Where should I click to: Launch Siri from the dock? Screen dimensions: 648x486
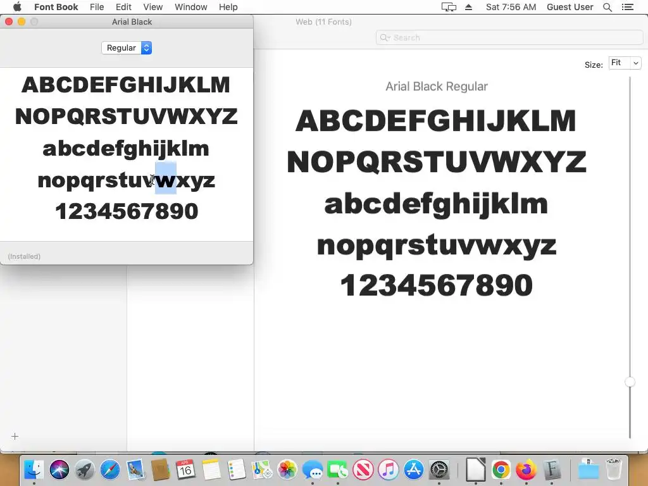point(59,470)
